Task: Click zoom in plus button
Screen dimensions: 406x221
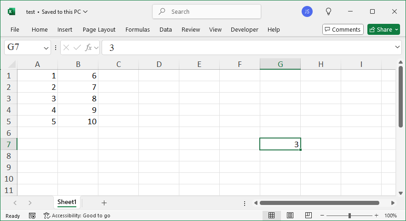Action: click(377, 215)
